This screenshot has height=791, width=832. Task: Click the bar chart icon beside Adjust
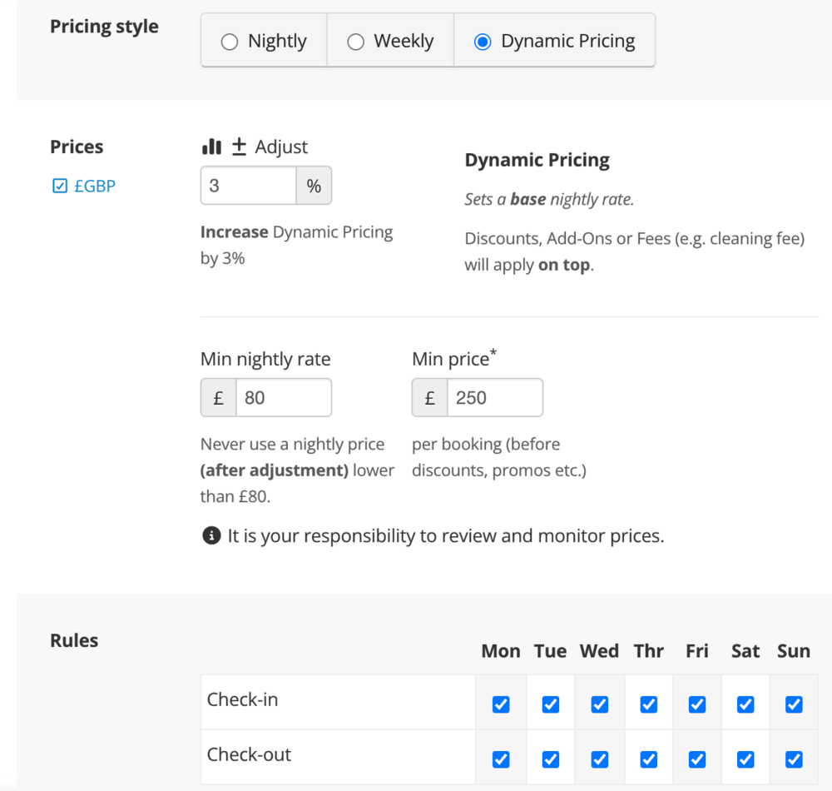(211, 146)
